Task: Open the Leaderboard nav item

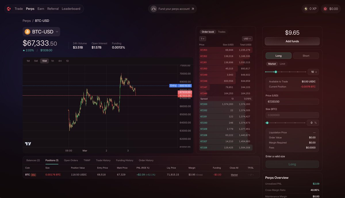Action: pos(71,9)
